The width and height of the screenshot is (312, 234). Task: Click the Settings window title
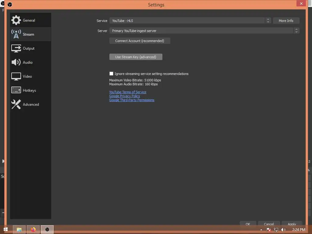coord(156,5)
